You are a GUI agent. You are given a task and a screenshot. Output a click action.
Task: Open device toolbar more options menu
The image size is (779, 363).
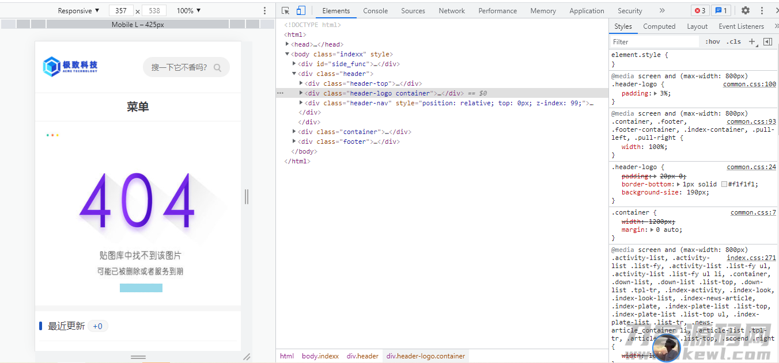point(264,10)
